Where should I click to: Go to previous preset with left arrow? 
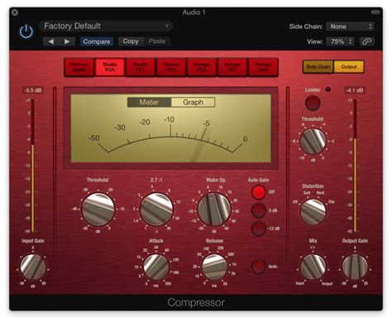51,41
